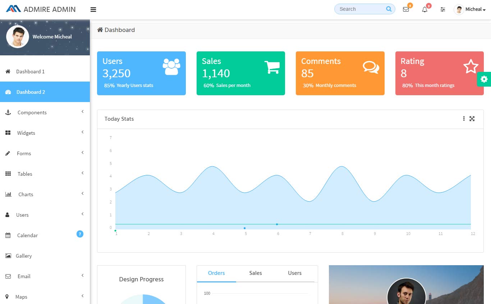Click the person icon for Users menu
Viewport: 491px width, 304px height.
pyautogui.click(x=8, y=215)
